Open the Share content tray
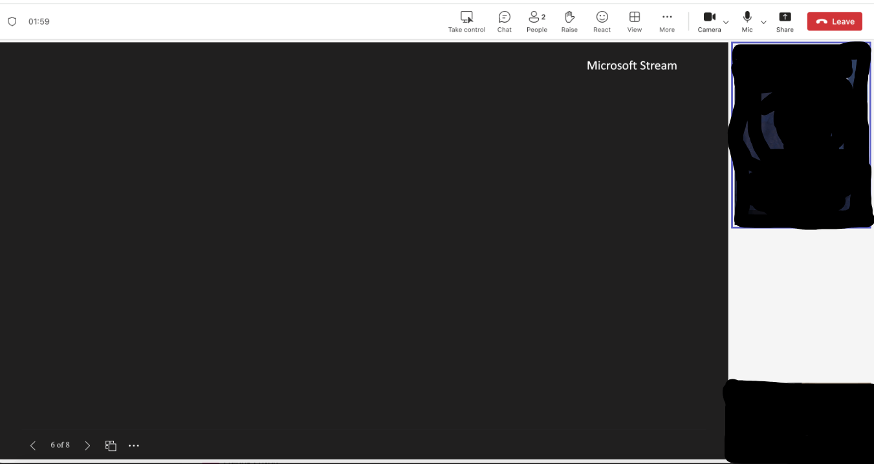Viewport: 874px width, 464px height. click(785, 21)
